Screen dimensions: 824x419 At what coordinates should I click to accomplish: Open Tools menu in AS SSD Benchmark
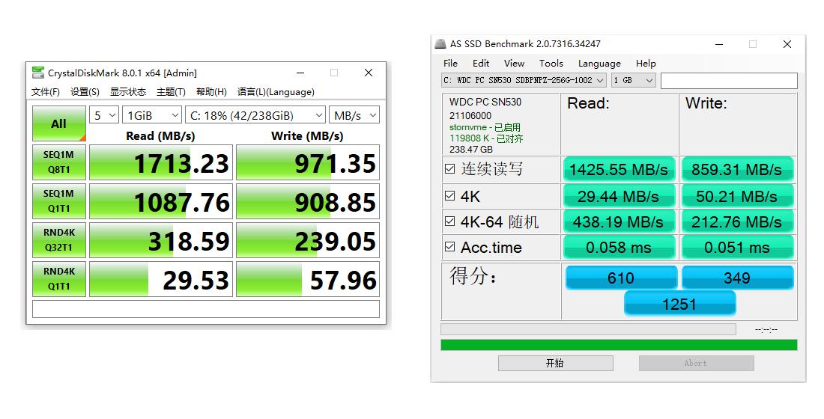tap(551, 63)
